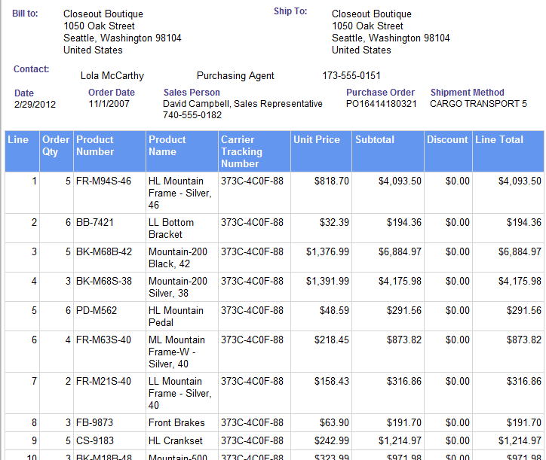Click the Shipment Method label
This screenshot has height=460, width=546.
[x=468, y=93]
